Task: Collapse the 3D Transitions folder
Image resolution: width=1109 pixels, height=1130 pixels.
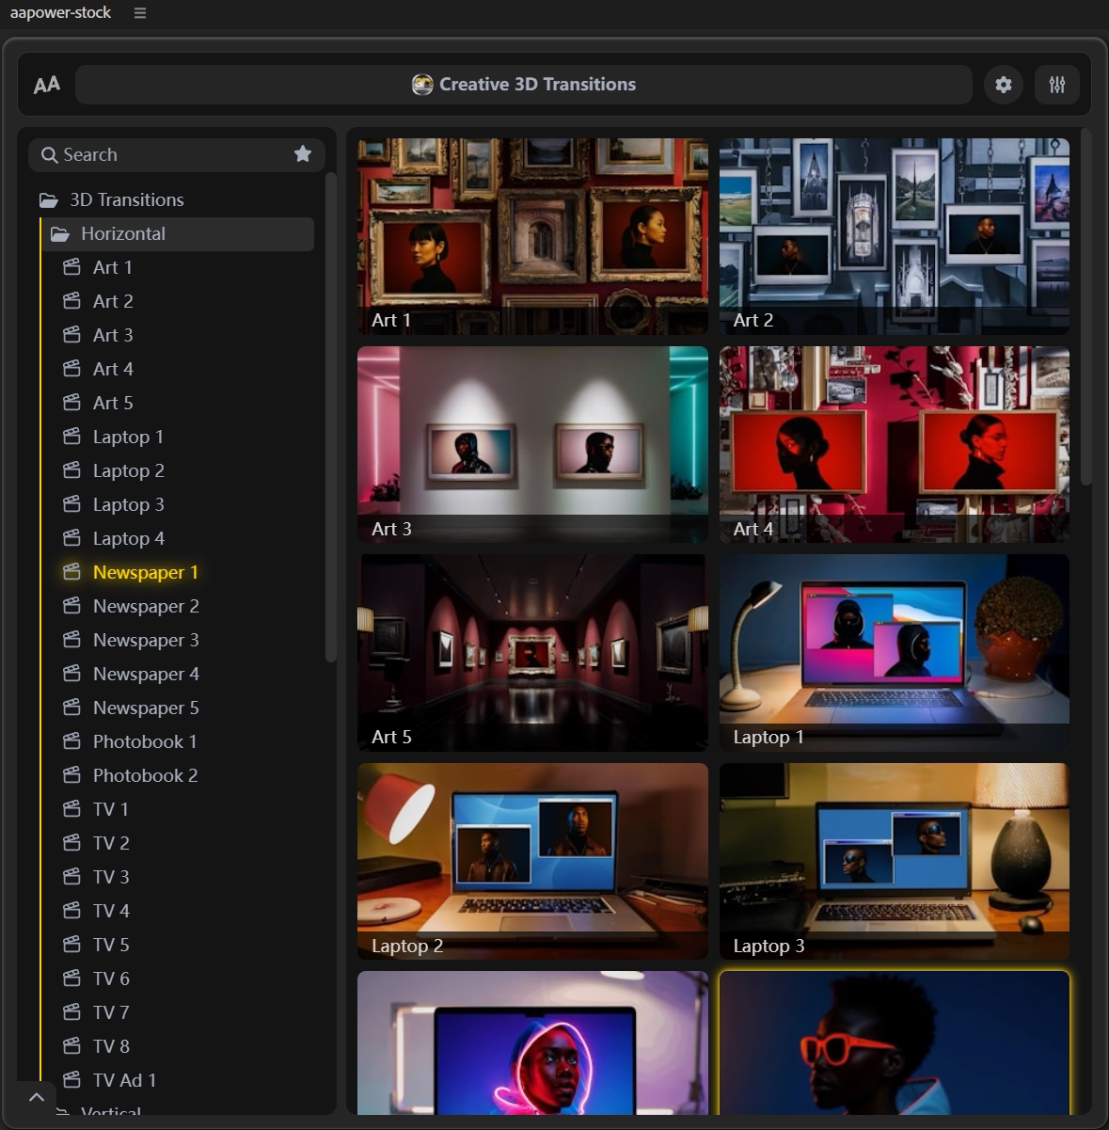Action: coord(49,200)
